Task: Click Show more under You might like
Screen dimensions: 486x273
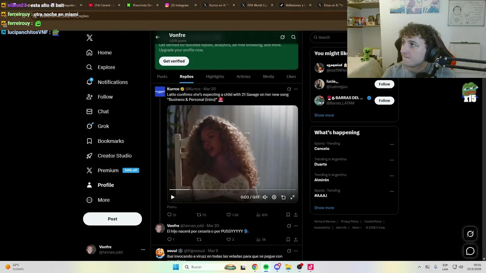Action: tap(324, 115)
